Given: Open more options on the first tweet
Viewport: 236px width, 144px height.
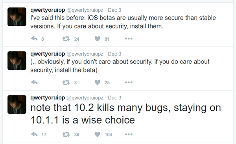Looking at the screenshot, I should (129, 39).
